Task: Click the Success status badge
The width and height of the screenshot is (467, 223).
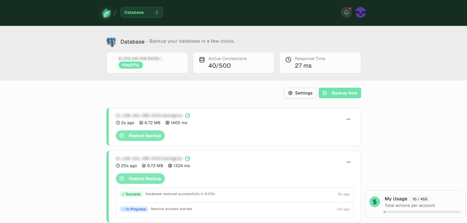Action: coord(131,194)
